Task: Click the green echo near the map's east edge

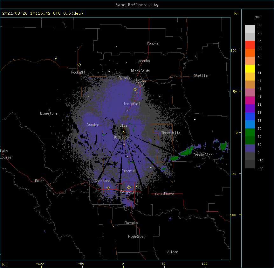Action: pyautogui.click(x=223, y=146)
